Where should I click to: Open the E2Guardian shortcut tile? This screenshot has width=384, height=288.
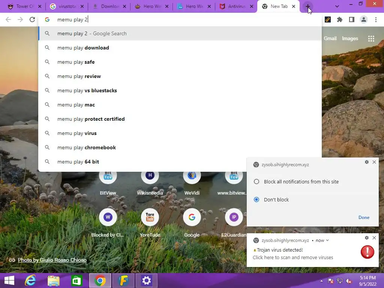[x=234, y=223]
